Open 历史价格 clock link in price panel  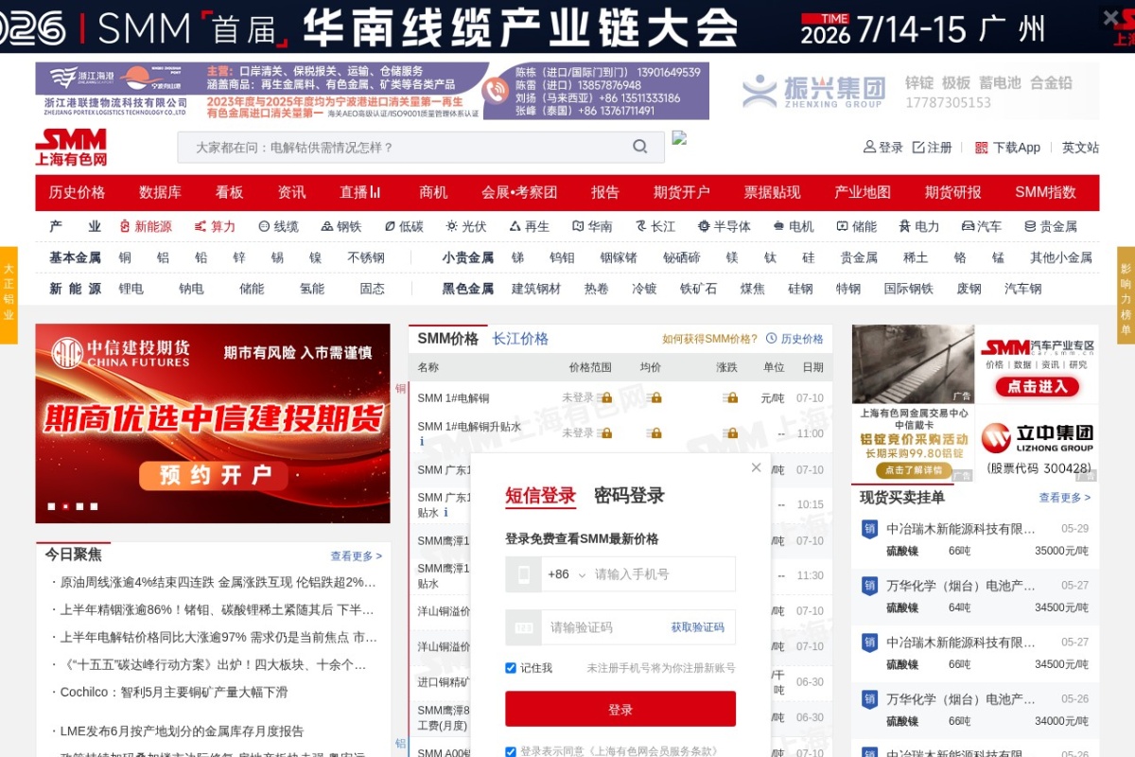coord(794,339)
